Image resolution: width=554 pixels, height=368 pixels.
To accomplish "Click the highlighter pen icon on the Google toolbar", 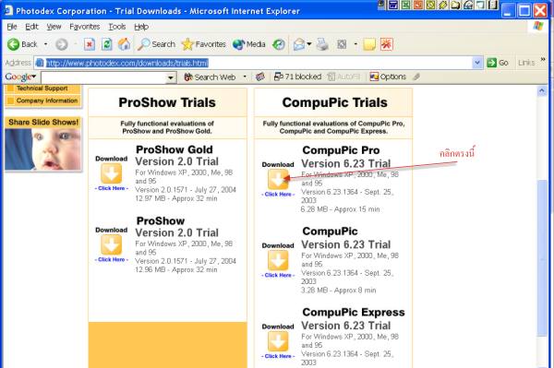I will [x=416, y=77].
